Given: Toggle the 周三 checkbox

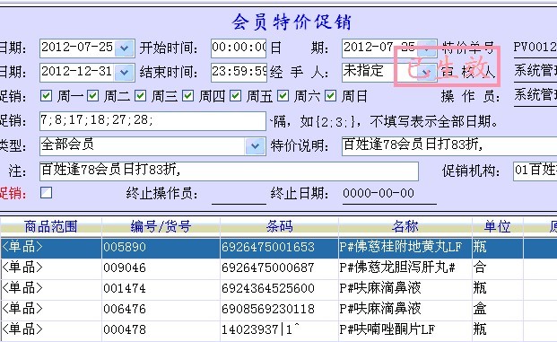Looking at the screenshot, I should point(141,96).
